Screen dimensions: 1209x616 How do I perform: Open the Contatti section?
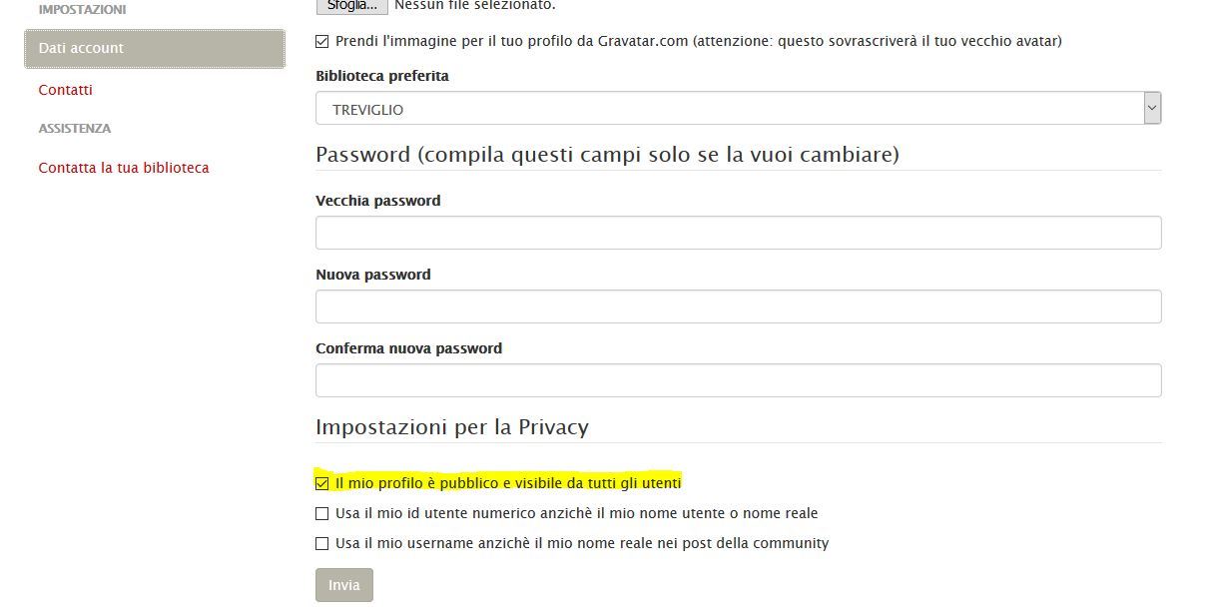[65, 90]
